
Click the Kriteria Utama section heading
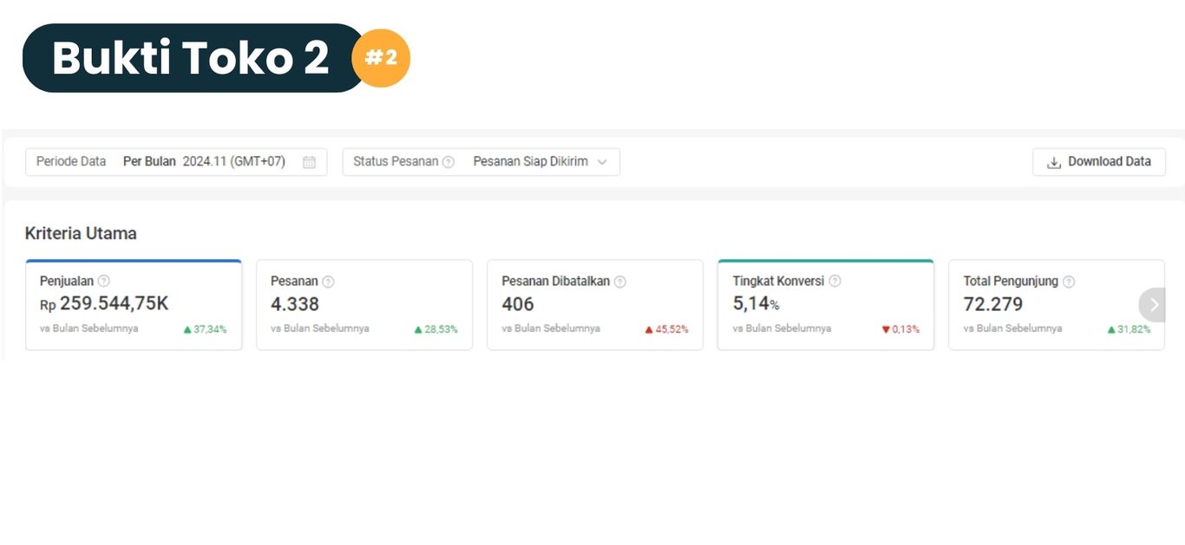click(81, 233)
